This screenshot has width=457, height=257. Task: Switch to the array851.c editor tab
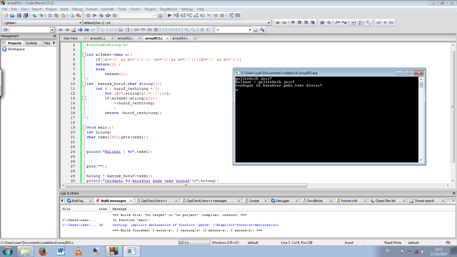click(98, 38)
